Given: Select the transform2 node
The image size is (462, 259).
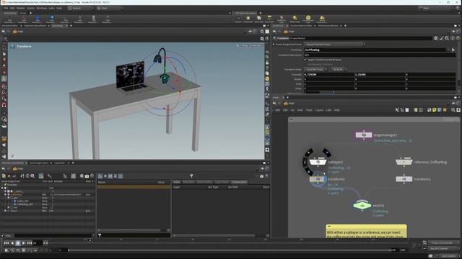Looking at the screenshot, I should 318,179.
